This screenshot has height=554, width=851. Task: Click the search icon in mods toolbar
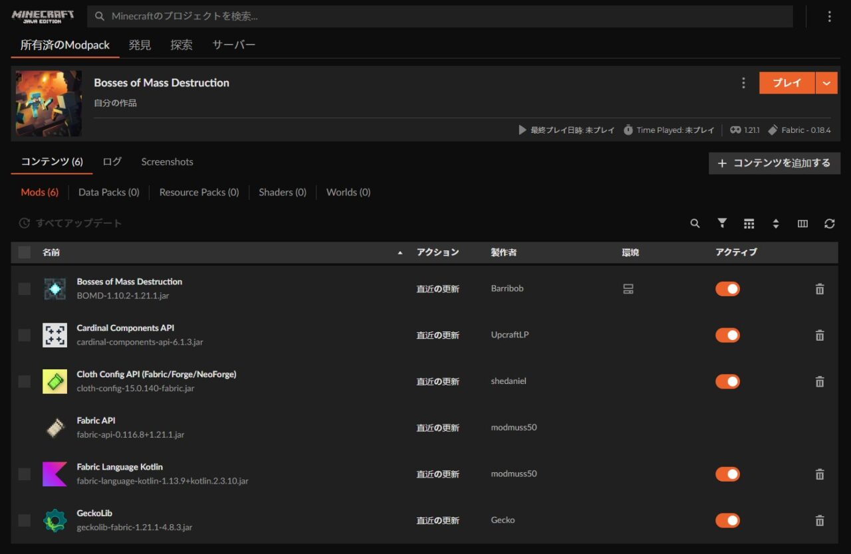tap(695, 224)
